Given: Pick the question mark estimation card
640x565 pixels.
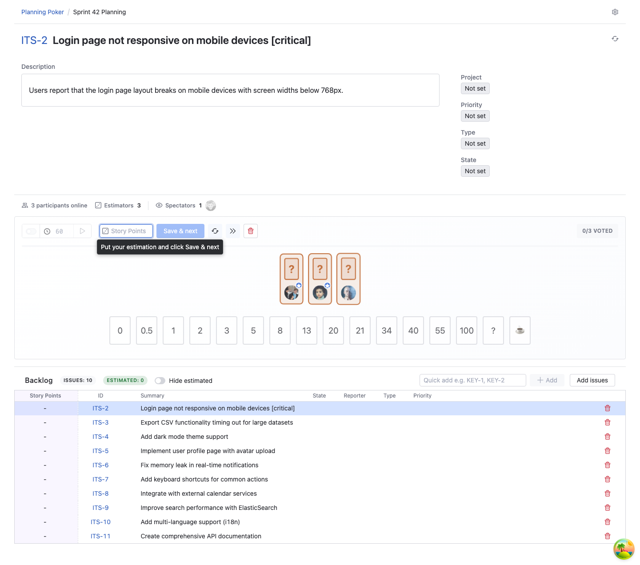Looking at the screenshot, I should click(x=493, y=330).
